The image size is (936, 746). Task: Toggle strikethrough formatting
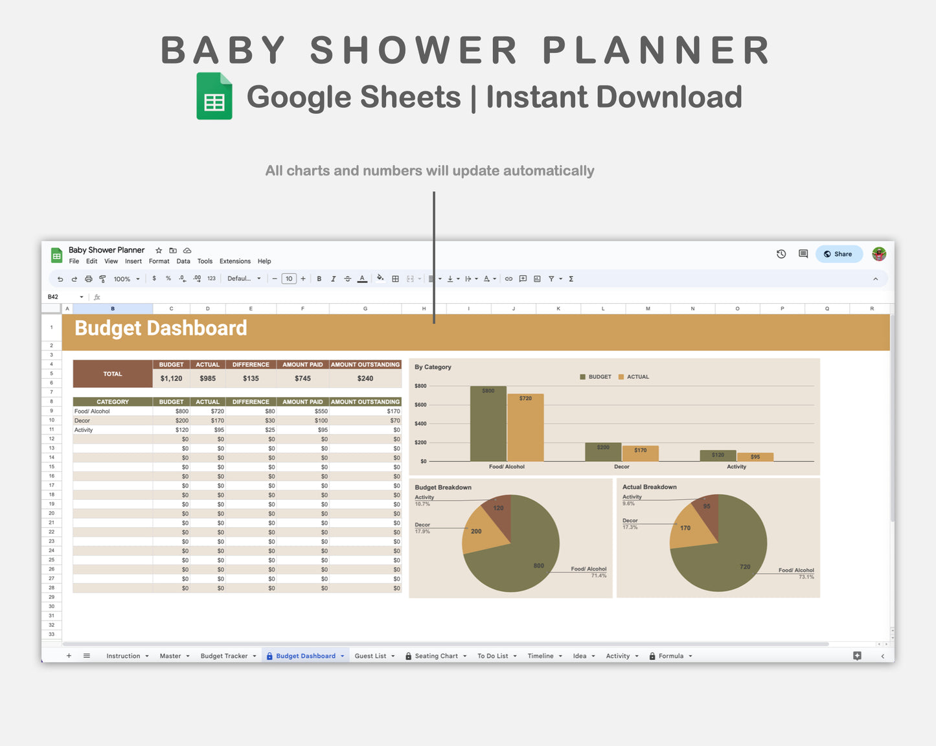[347, 278]
